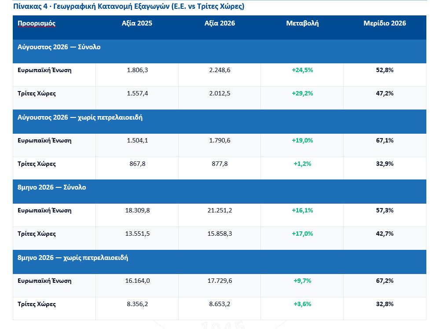Click "Ευρωπαϊκή Ένωση" in the row with 1.806,3

(44, 70)
